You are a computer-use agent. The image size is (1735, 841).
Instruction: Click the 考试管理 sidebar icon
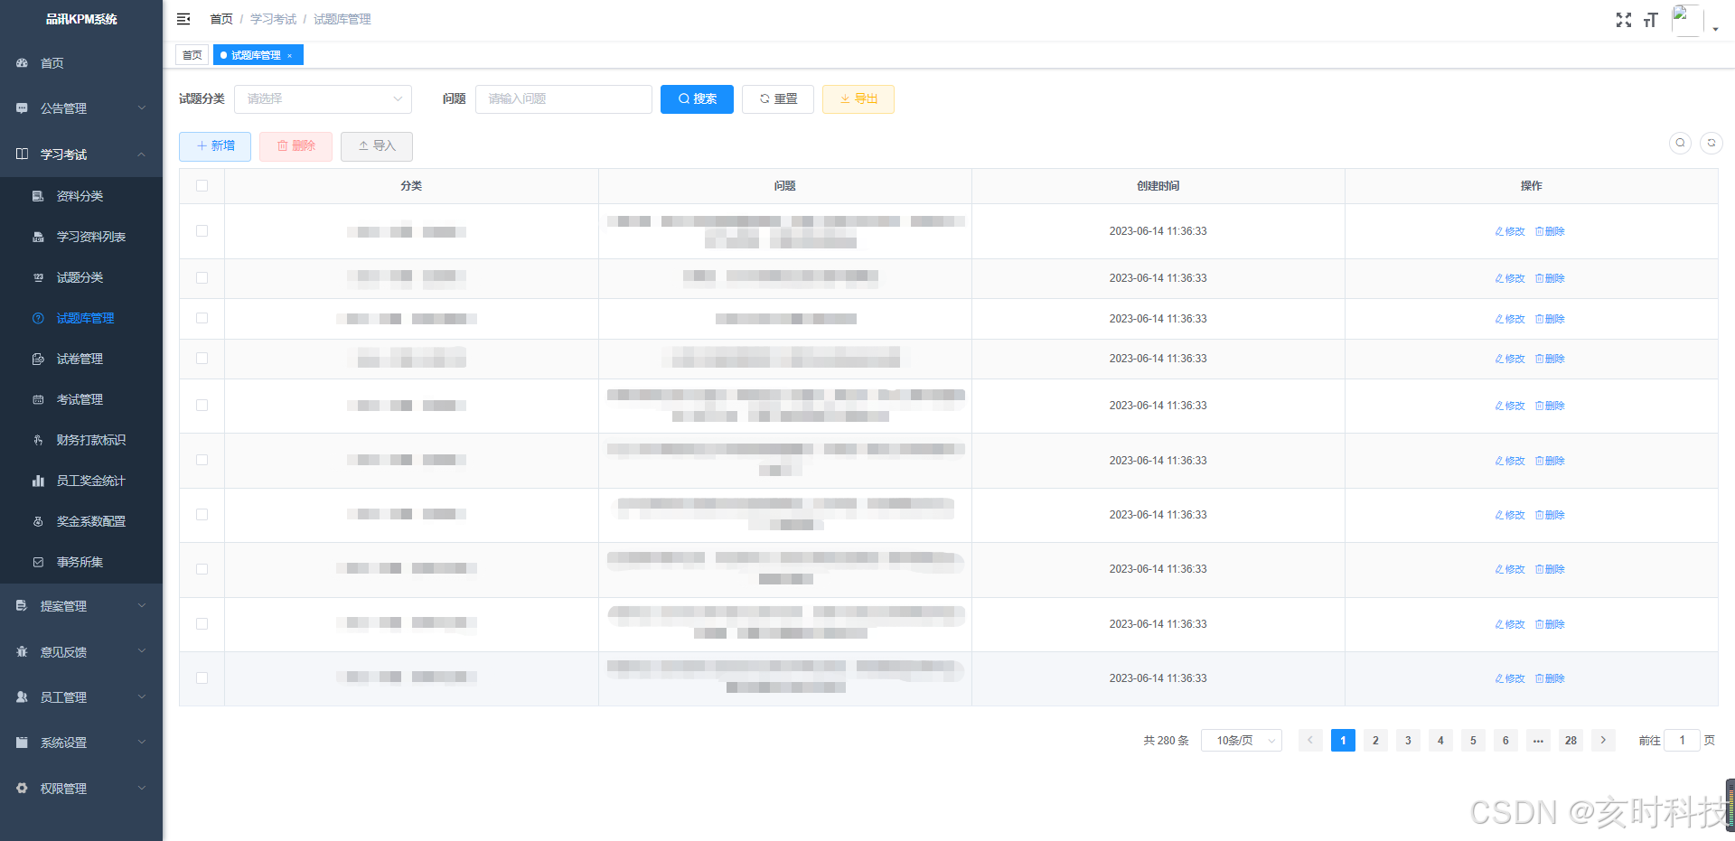38,399
